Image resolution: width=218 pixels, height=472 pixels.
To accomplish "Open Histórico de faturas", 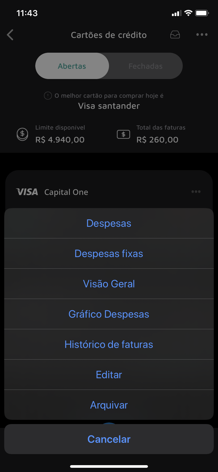I will [x=109, y=344].
